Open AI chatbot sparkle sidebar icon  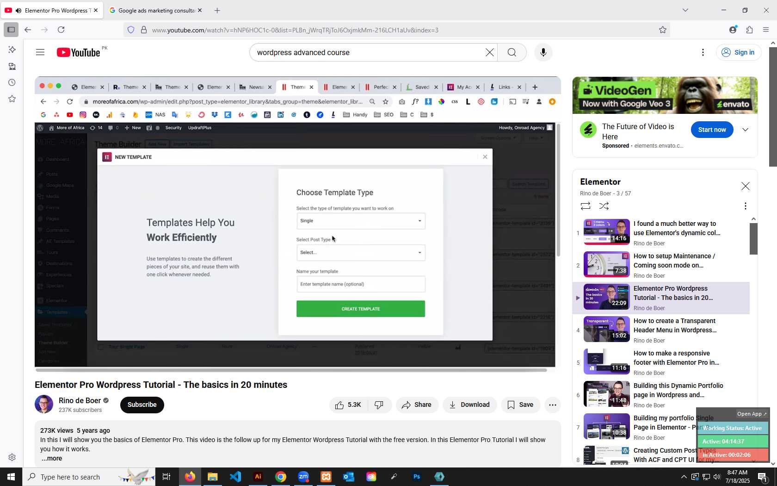pyautogui.click(x=12, y=50)
